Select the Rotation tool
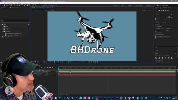Screen dimensions: 178x100 pyautogui.click(x=10, y=5)
